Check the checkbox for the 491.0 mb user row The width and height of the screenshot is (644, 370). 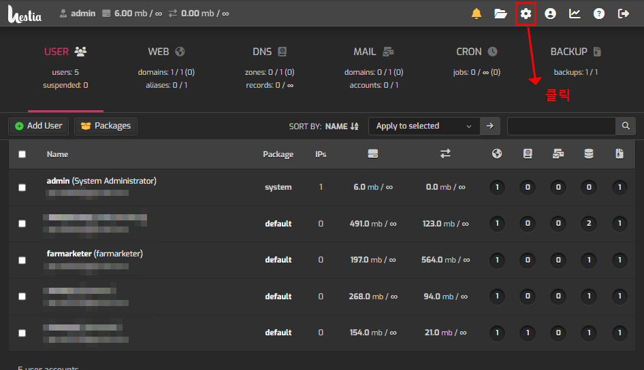22,224
